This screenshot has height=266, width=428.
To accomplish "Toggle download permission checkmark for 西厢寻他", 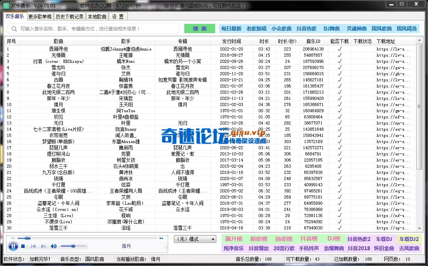I will point(339,49).
